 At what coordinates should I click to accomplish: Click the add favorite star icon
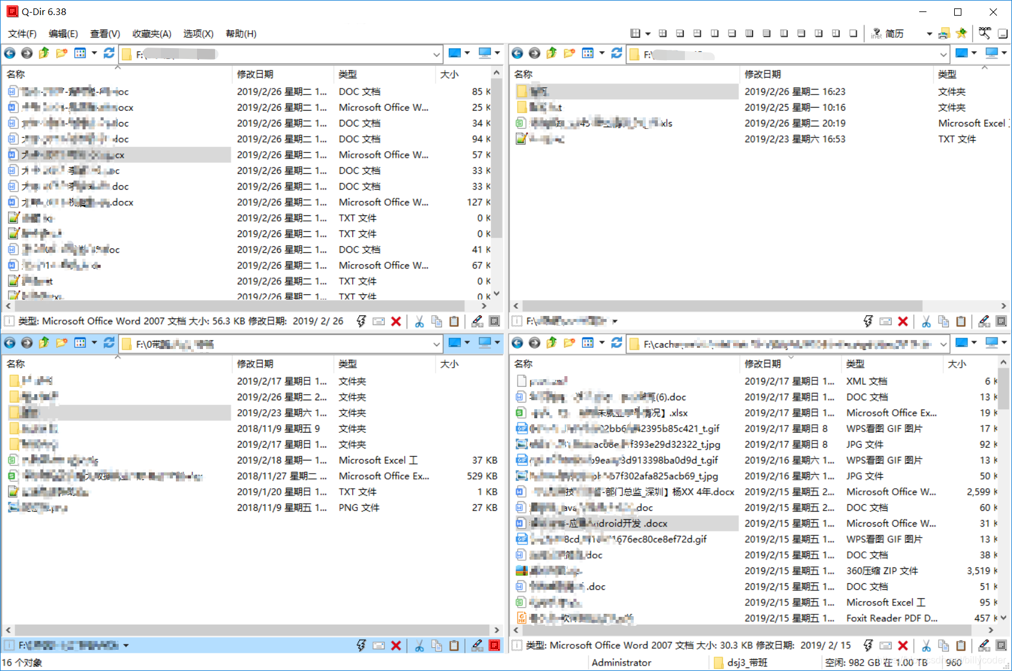tap(961, 34)
